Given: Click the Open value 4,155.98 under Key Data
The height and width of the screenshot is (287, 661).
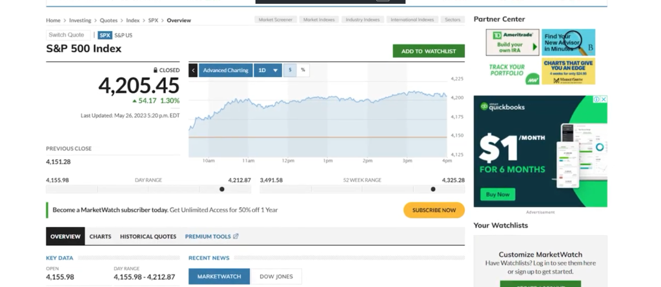Looking at the screenshot, I should coord(60,277).
